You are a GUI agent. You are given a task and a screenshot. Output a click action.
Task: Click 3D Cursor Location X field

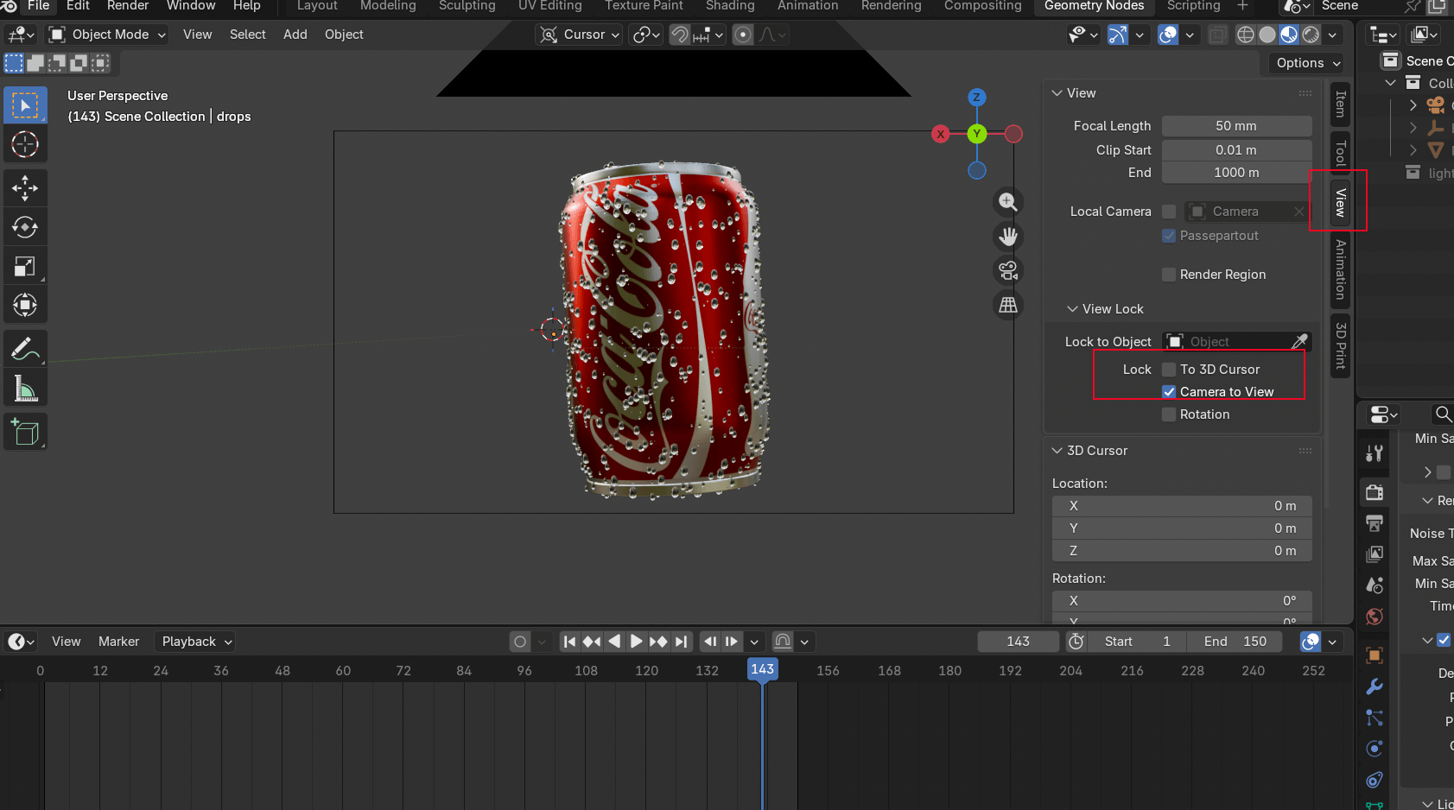(x=1182, y=506)
